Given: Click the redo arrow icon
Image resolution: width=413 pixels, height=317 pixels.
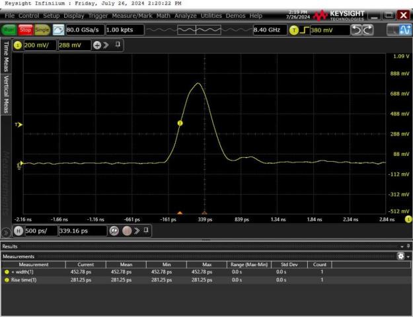Looking at the screenshot, I should tap(367, 30).
